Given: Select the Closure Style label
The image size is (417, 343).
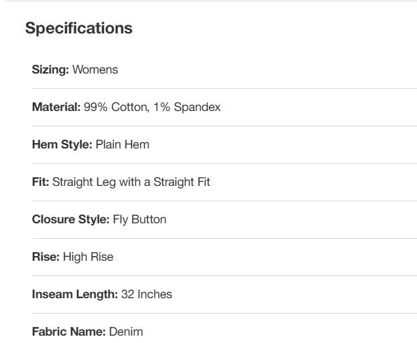Looking at the screenshot, I should coord(71,219).
